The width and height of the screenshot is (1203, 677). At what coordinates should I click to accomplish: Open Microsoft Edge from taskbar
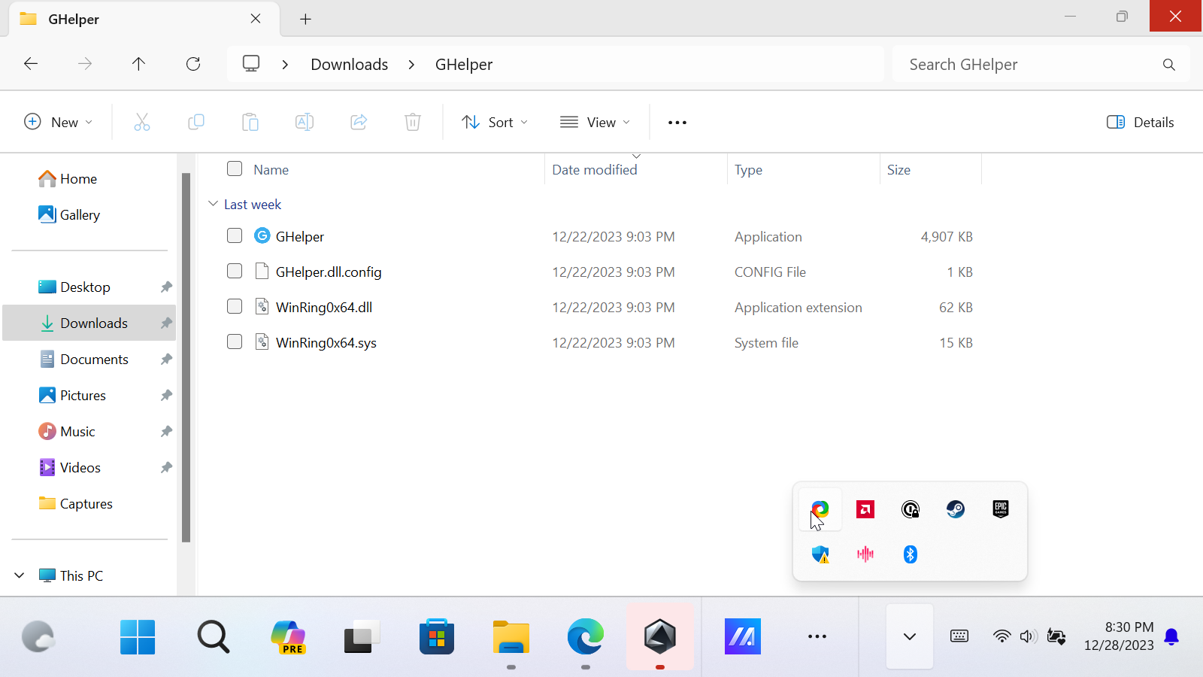586,637
